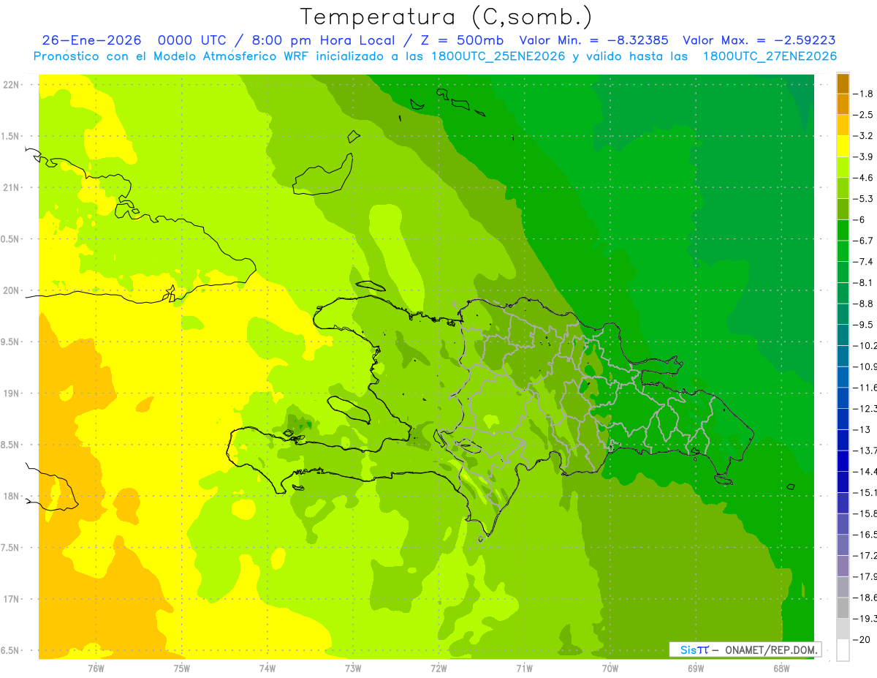Pick the white swatch below -20
Viewport: 877px width, 678px height.
[x=843, y=650]
